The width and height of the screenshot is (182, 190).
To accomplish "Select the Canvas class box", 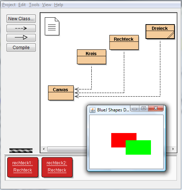I will tap(61, 93).
